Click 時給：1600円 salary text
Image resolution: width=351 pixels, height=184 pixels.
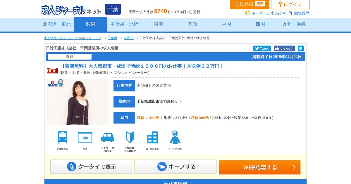[148, 118]
